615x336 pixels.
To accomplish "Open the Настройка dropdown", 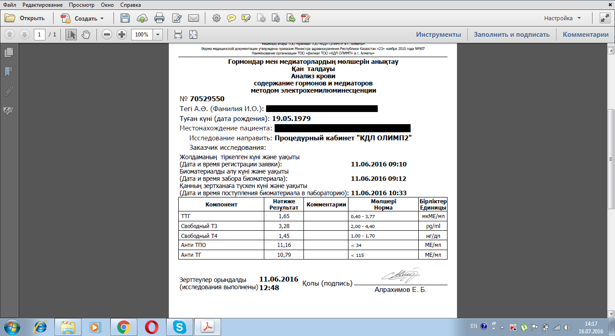I will 562,18.
